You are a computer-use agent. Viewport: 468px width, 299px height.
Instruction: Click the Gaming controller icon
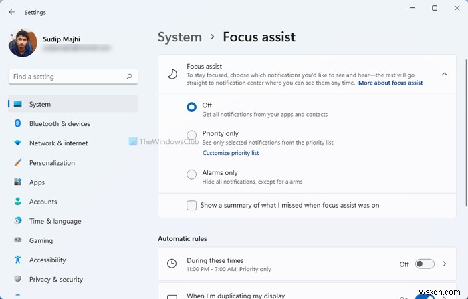click(x=18, y=240)
